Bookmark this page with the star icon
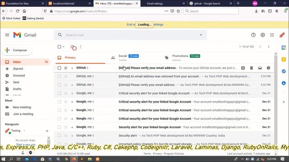This screenshot has width=289, height=162. (x=178, y=11)
